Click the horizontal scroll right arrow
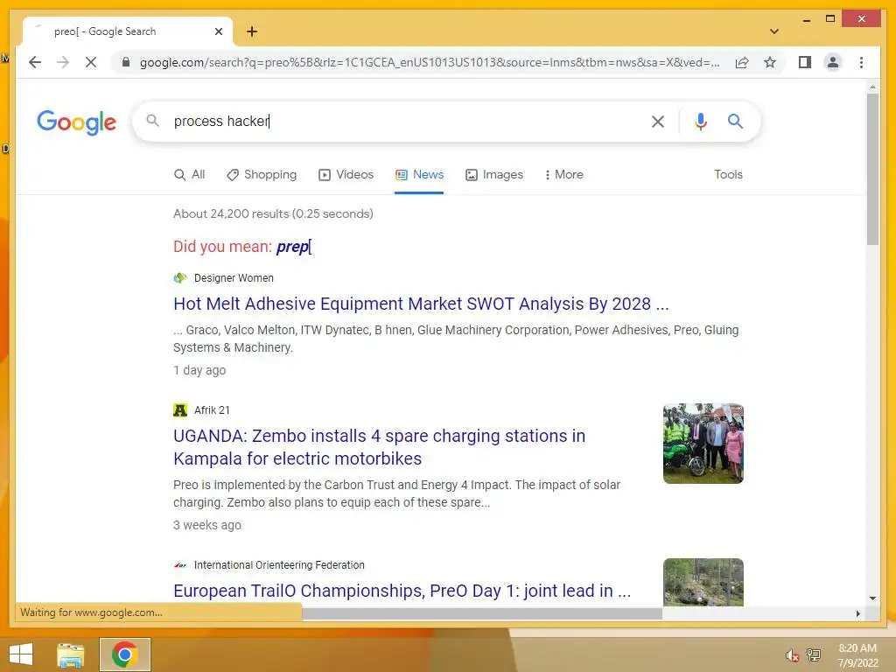Screen dimensions: 896x672 pyautogui.click(x=857, y=613)
